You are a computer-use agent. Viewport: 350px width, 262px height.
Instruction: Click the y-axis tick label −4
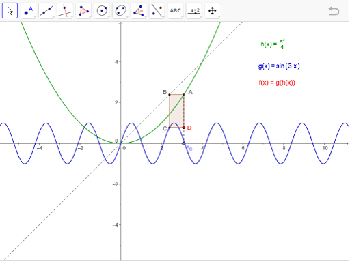pos(116,225)
